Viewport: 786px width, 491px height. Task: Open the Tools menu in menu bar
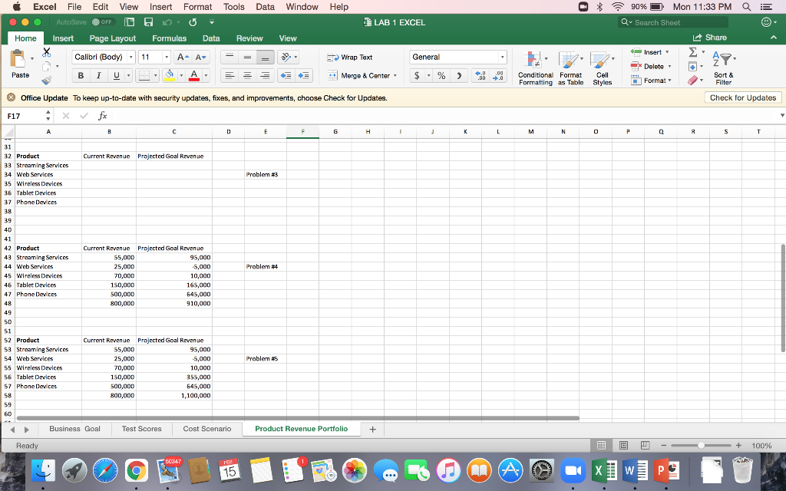(233, 7)
